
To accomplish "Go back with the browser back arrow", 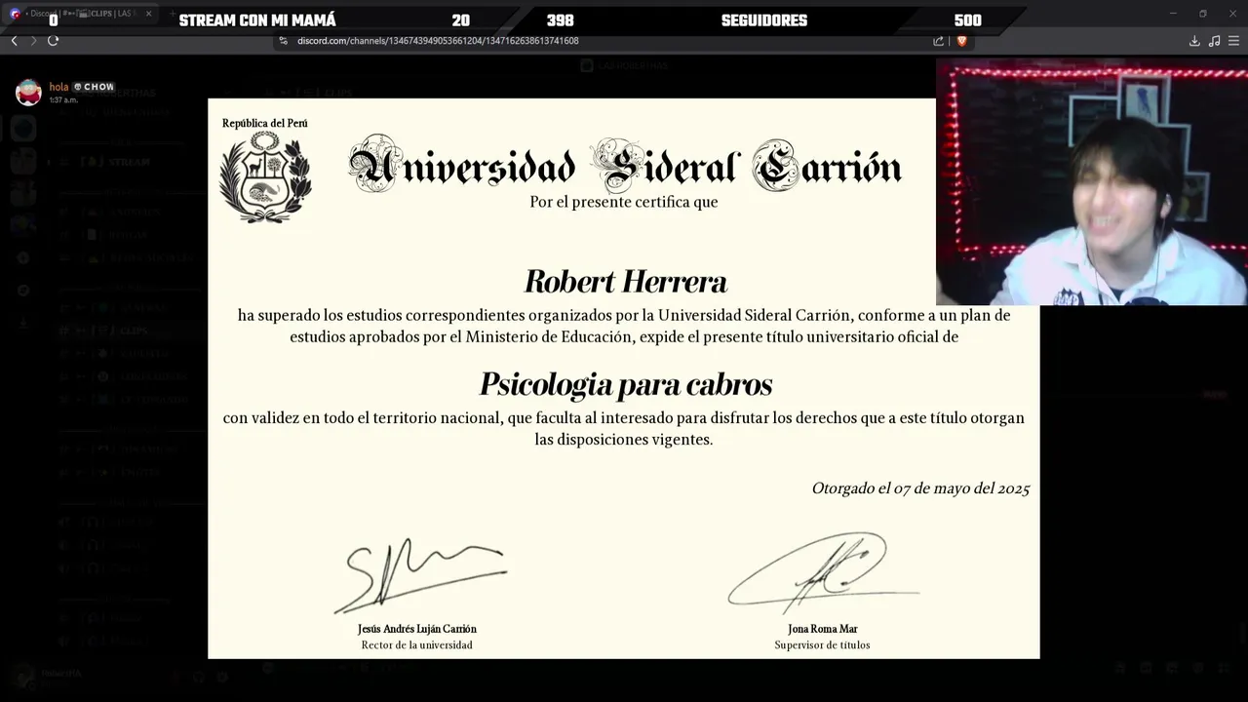I will pyautogui.click(x=14, y=41).
